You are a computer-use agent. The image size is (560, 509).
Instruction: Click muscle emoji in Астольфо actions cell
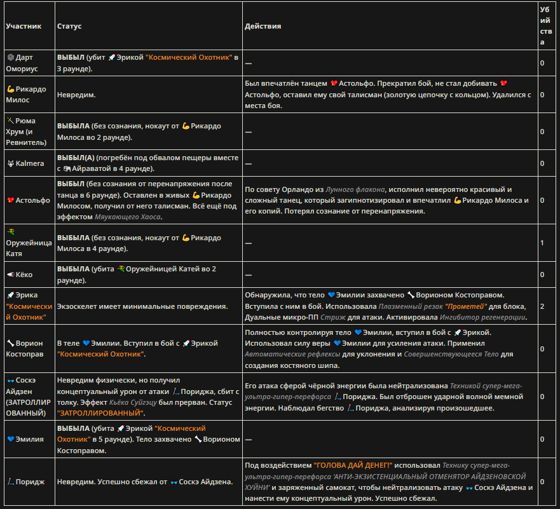pos(457,200)
